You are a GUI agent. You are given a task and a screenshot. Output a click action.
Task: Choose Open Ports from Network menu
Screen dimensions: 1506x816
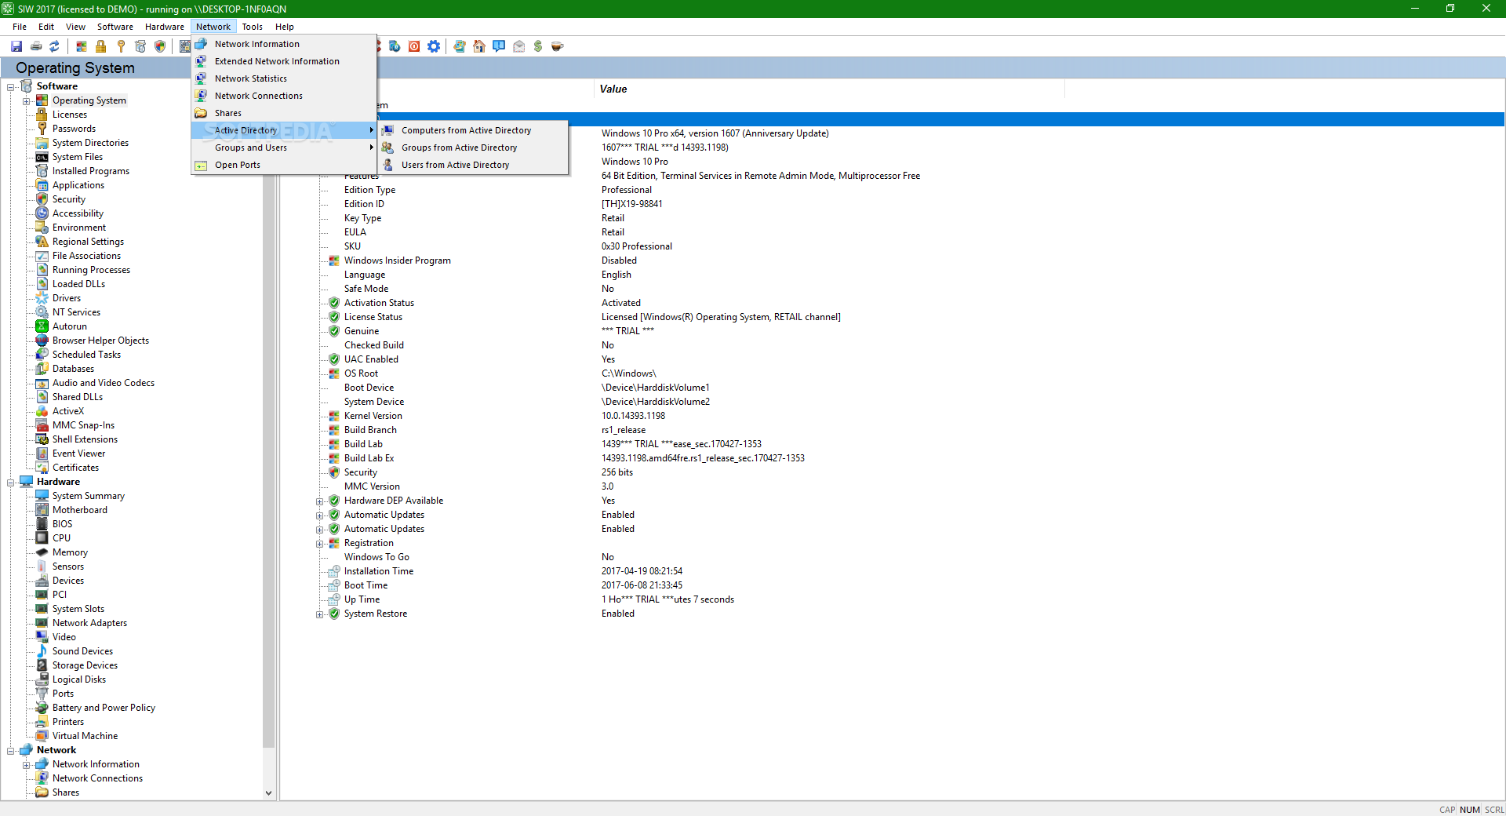(x=284, y=165)
